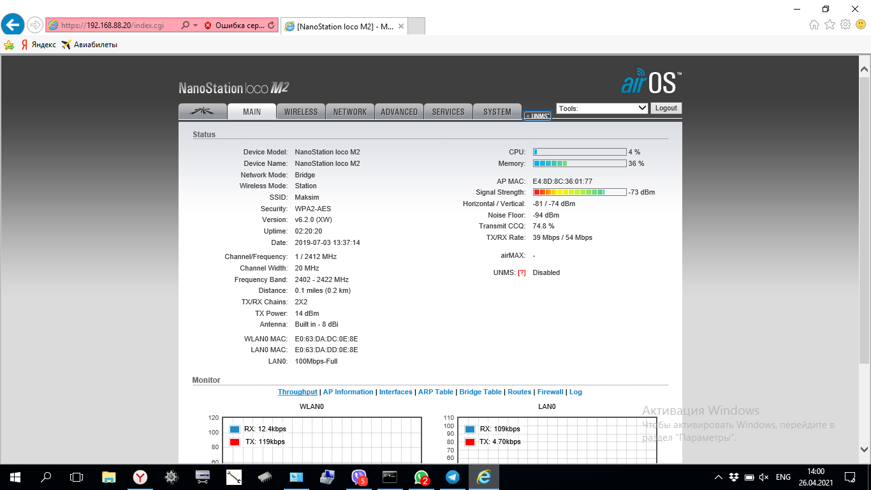Open the browser Tools gear icon
The width and height of the screenshot is (871, 490).
point(845,25)
